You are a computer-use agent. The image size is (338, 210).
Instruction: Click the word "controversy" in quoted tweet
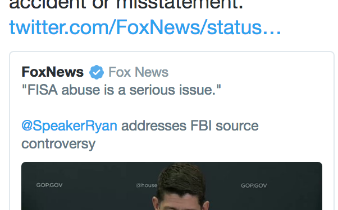point(58,144)
